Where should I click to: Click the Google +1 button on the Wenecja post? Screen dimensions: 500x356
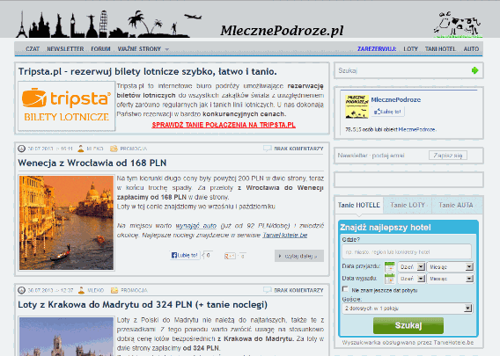(230, 256)
